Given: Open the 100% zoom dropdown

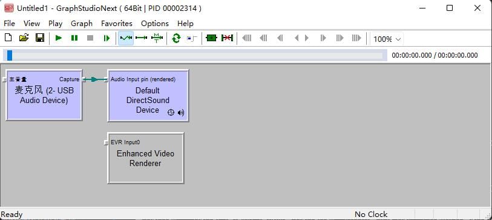Looking at the screenshot, I should [x=387, y=39].
